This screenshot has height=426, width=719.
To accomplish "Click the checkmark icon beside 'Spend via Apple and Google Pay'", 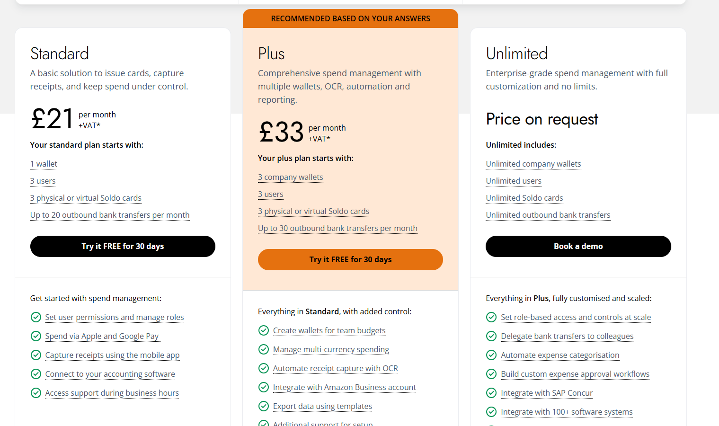I will [36, 336].
